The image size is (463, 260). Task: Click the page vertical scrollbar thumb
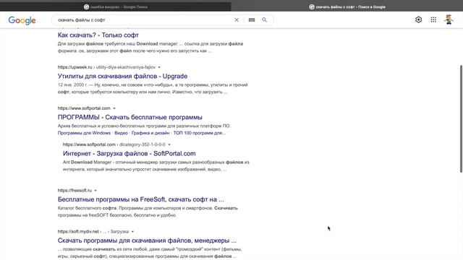click(461, 118)
